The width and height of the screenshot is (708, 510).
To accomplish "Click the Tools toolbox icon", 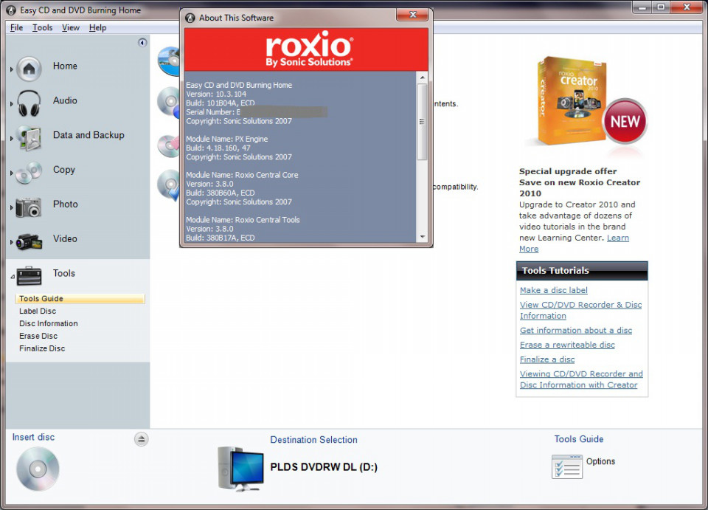I will click(29, 276).
